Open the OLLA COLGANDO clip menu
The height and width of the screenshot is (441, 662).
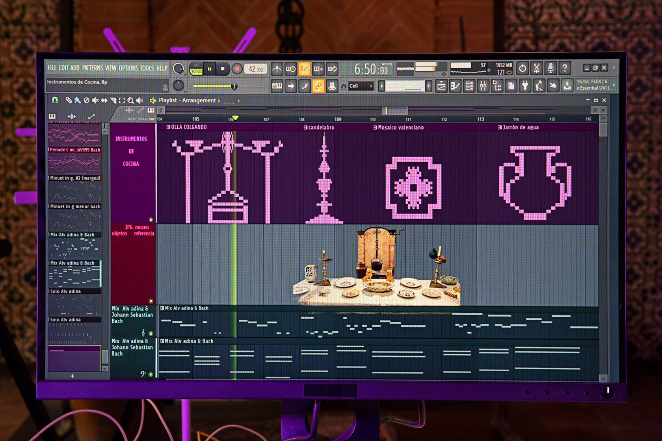[x=168, y=127]
